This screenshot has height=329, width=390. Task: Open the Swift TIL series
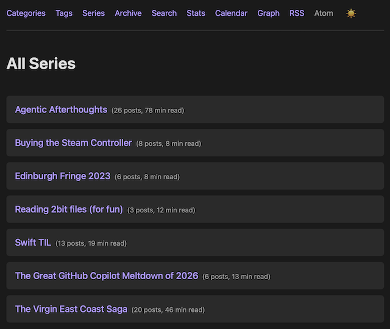click(x=33, y=243)
